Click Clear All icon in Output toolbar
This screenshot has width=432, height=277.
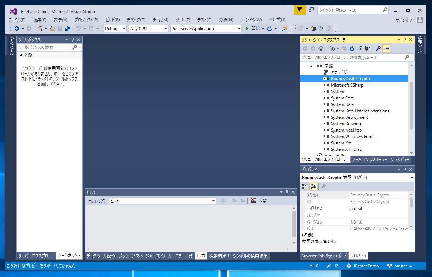tap(253, 201)
